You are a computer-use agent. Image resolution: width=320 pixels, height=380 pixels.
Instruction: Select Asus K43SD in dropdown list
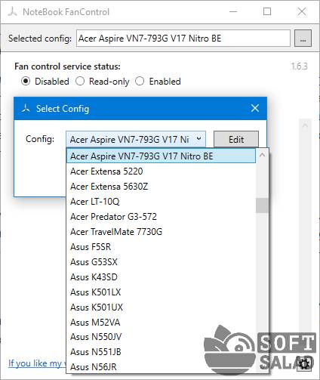coord(161,277)
